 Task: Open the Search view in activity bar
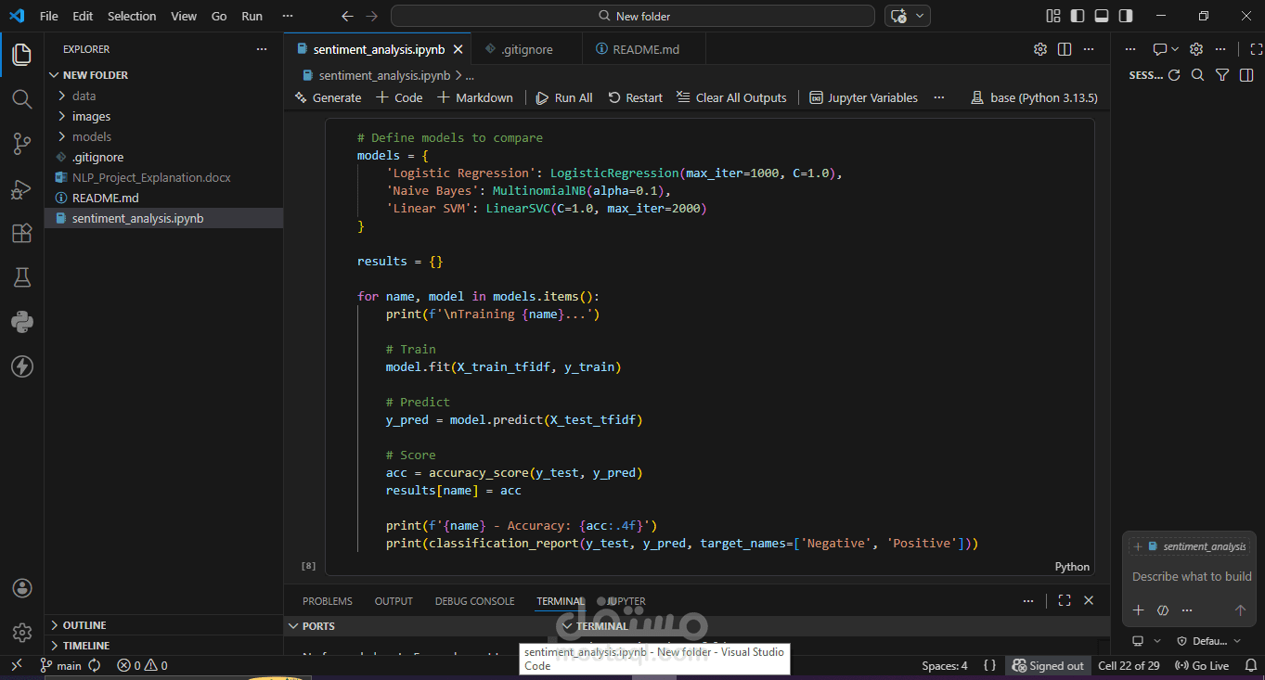click(x=21, y=98)
